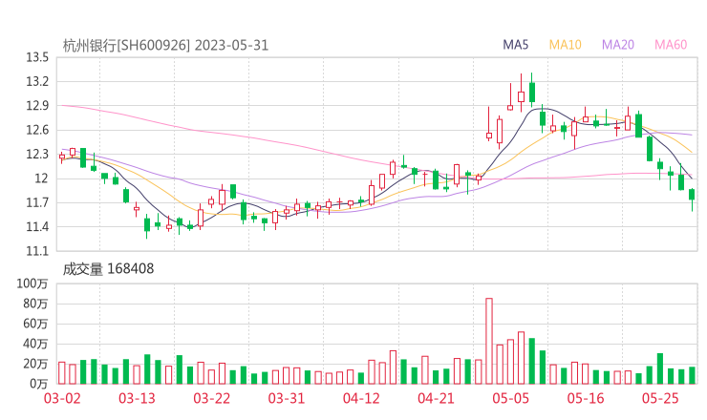This screenshot has width=707, height=420.
Task: Click the MA5 legend label
Action: (x=515, y=45)
